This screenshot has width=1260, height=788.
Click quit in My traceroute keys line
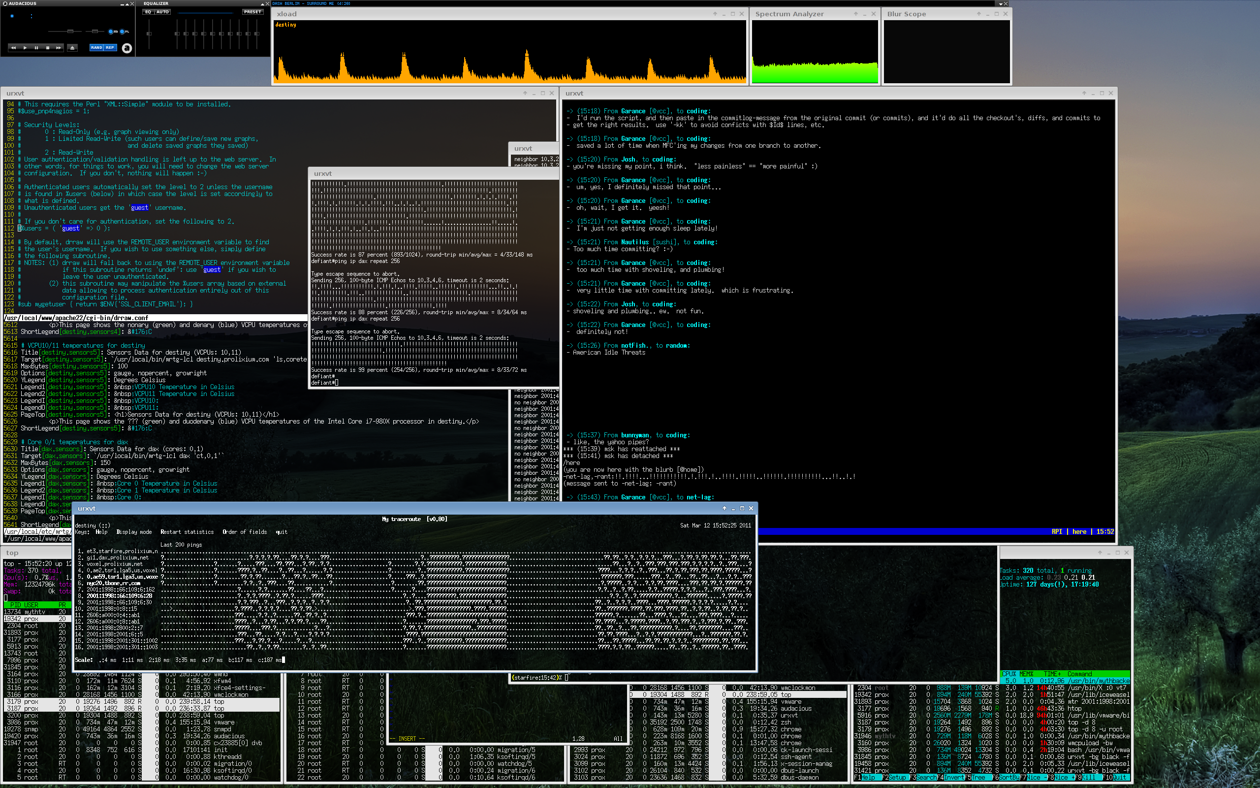point(281,532)
